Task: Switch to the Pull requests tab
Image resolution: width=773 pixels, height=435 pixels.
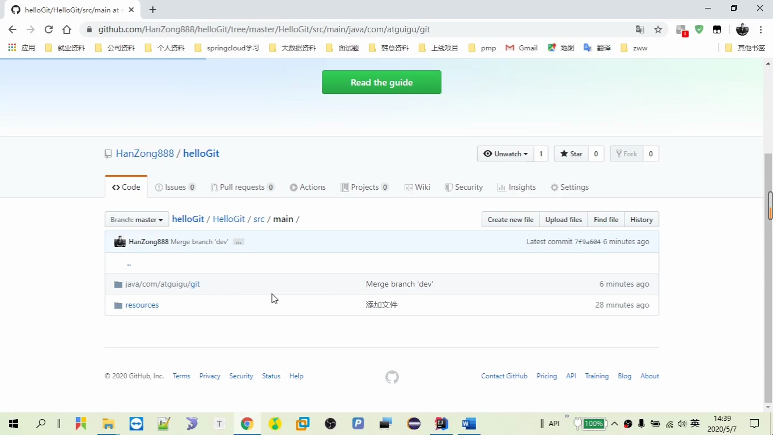Action: [x=243, y=187]
